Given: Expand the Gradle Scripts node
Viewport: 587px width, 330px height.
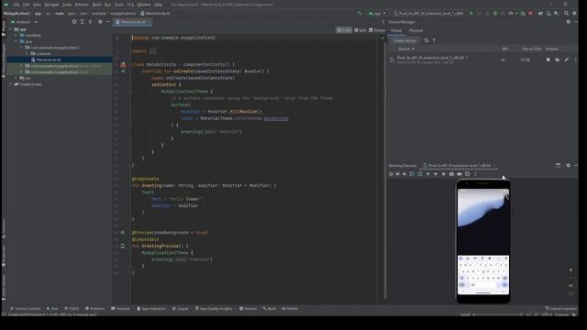Looking at the screenshot, I should pos(10,84).
